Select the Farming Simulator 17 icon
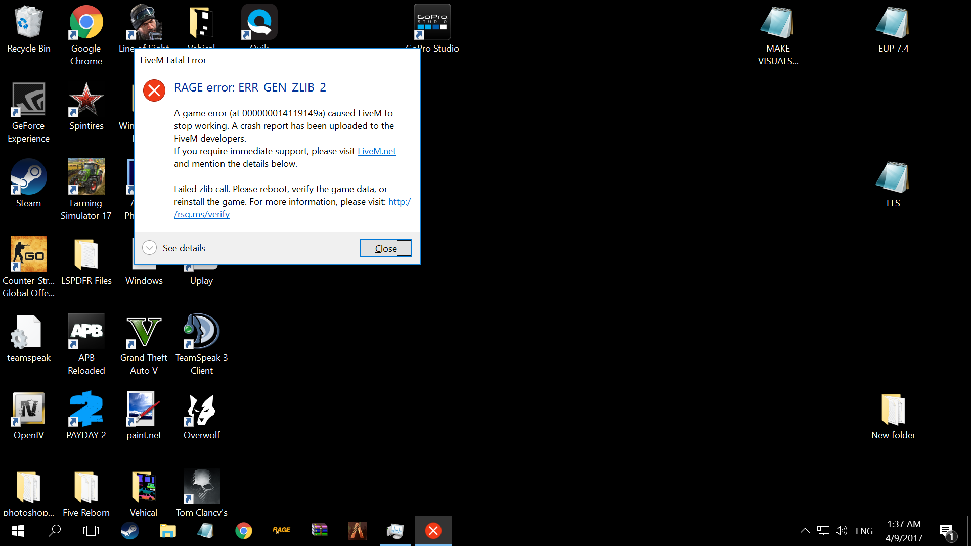Image resolution: width=971 pixels, height=546 pixels. 86,190
